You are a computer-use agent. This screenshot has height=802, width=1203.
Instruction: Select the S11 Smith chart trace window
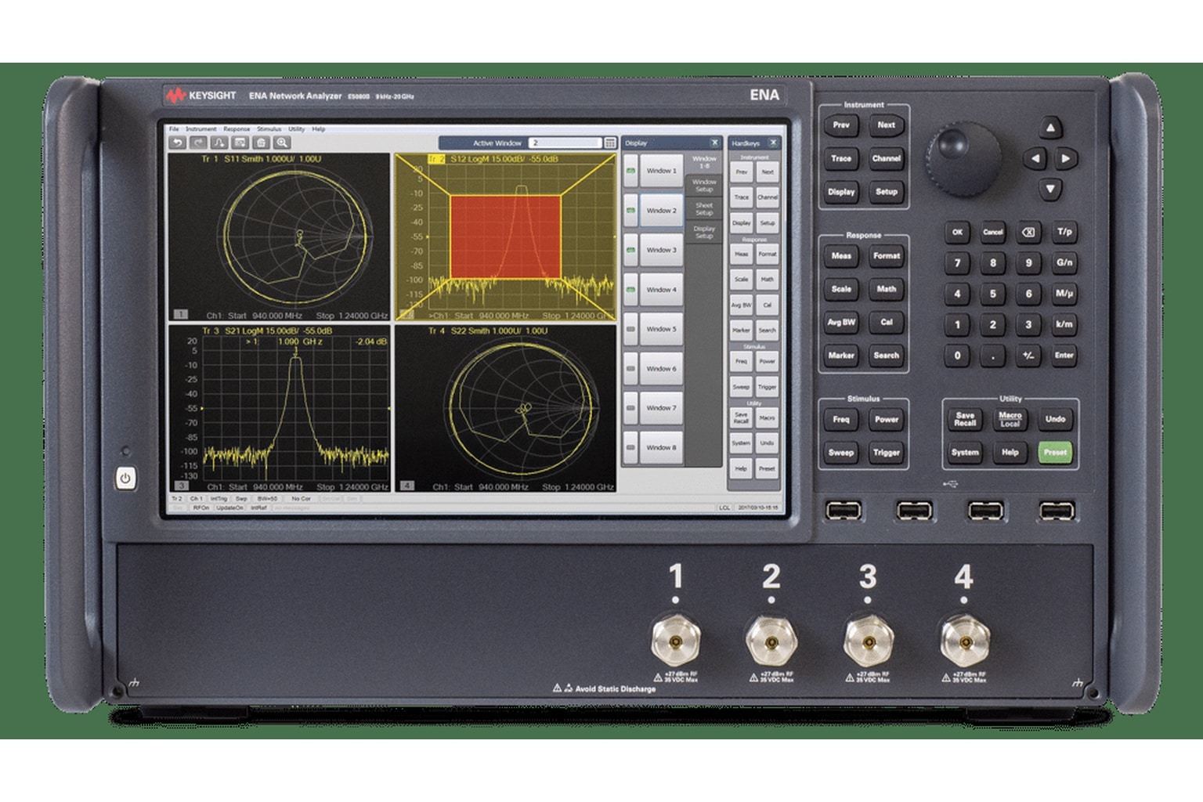279,236
